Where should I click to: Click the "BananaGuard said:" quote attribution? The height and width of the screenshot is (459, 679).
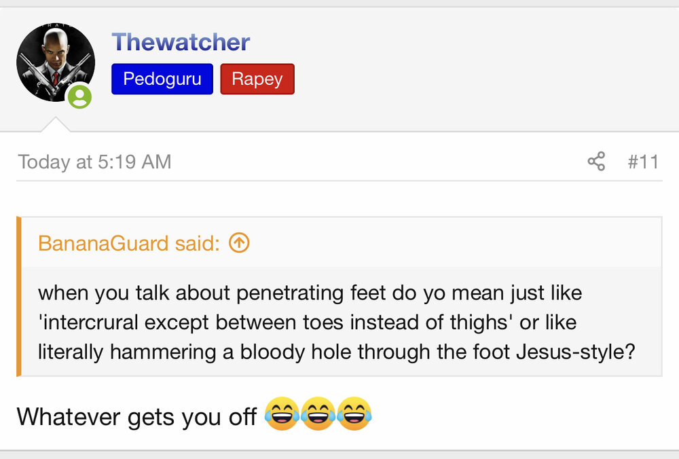[x=128, y=242]
